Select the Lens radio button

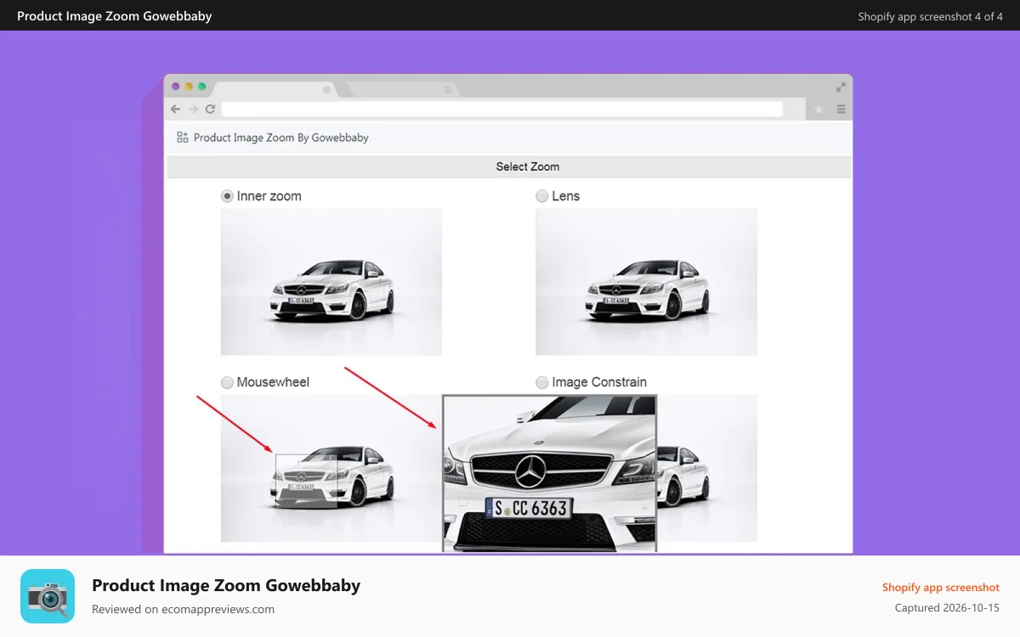[x=541, y=196]
